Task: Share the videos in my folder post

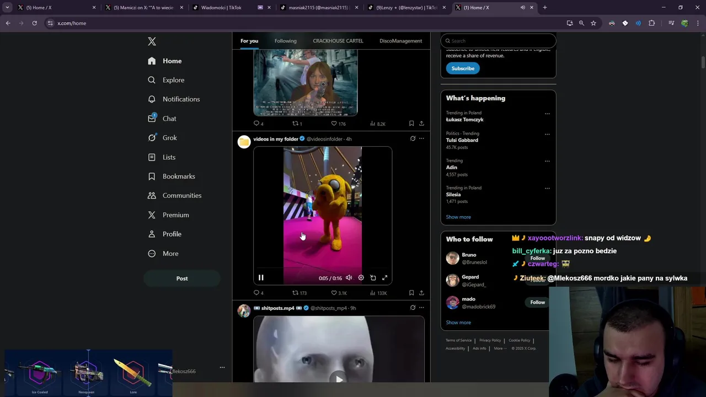Action: coord(421,293)
